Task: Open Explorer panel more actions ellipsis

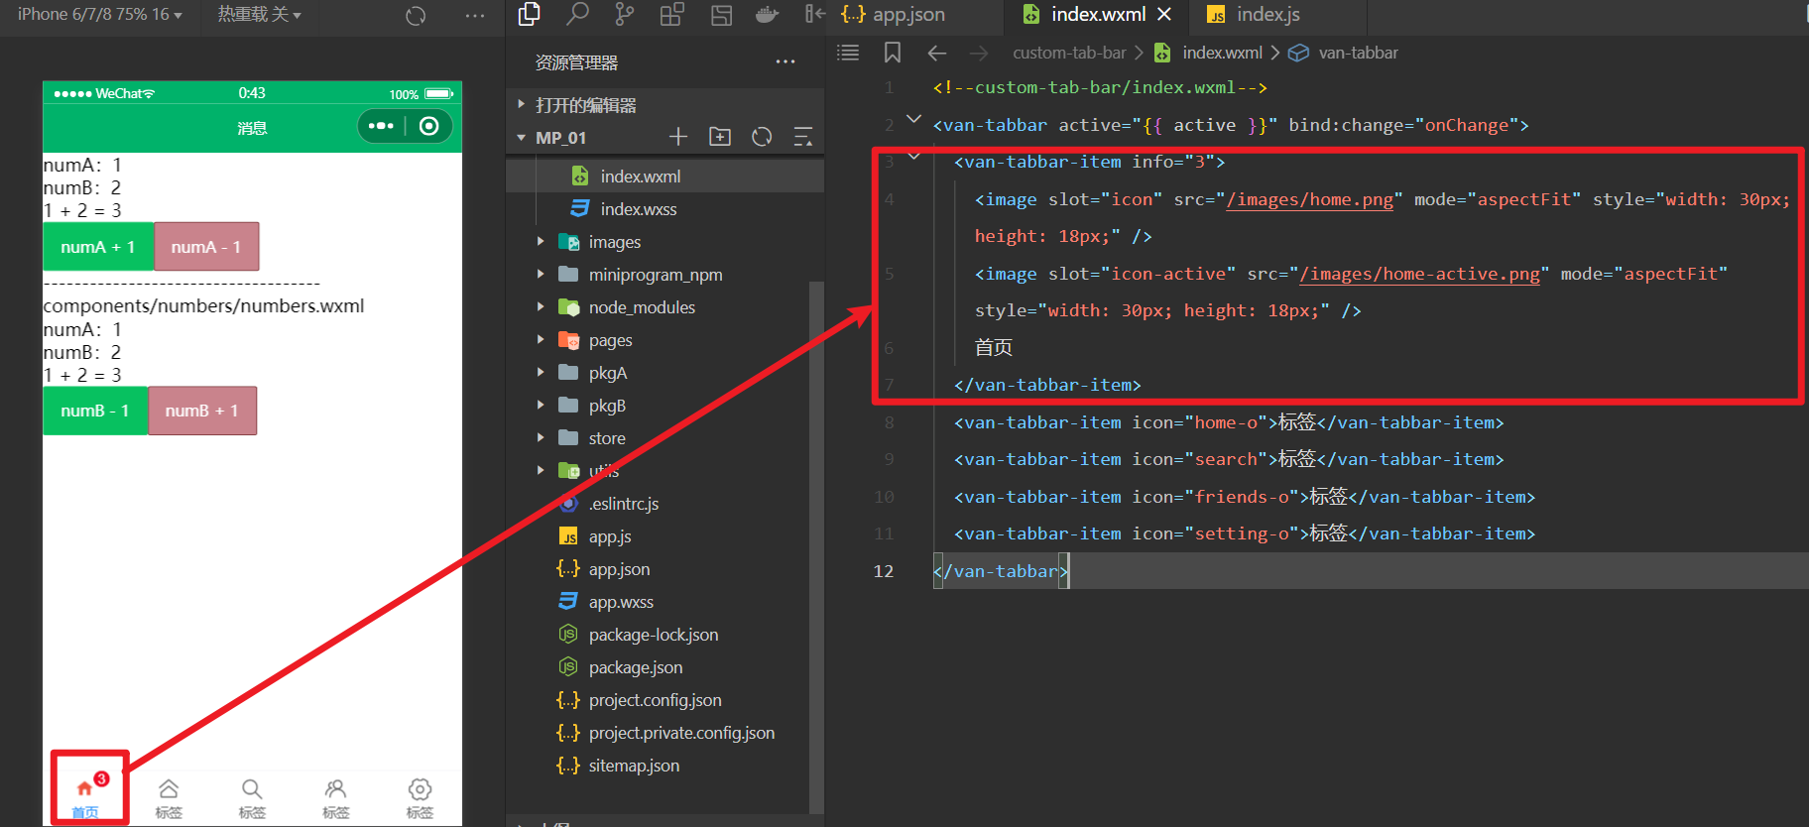Action: tap(785, 61)
